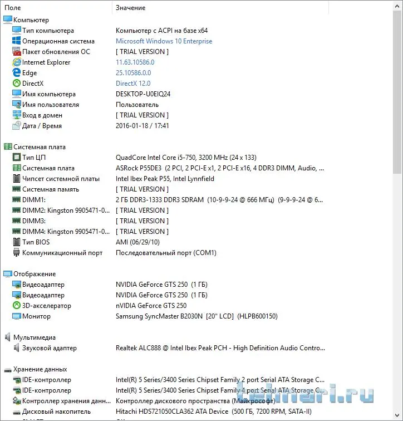Select the Samsung SyncMaster B2030N monitor value
This screenshot has width=403, height=421.
196,316
